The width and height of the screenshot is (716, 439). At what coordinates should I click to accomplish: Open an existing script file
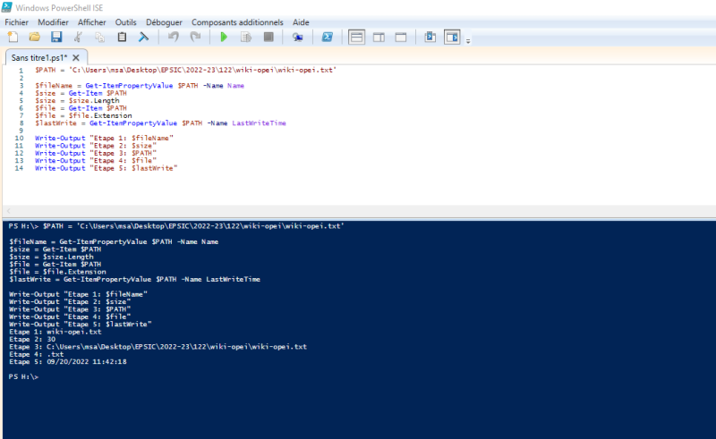tap(35, 37)
